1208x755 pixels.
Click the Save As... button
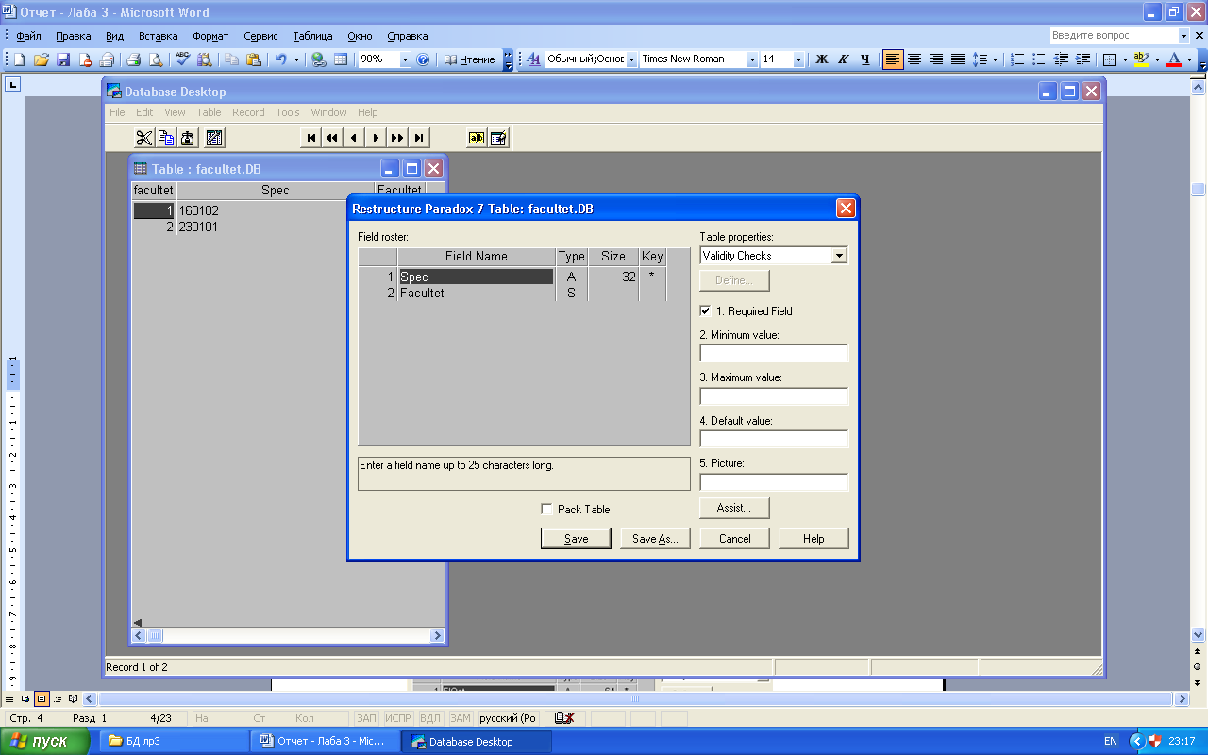[655, 538]
